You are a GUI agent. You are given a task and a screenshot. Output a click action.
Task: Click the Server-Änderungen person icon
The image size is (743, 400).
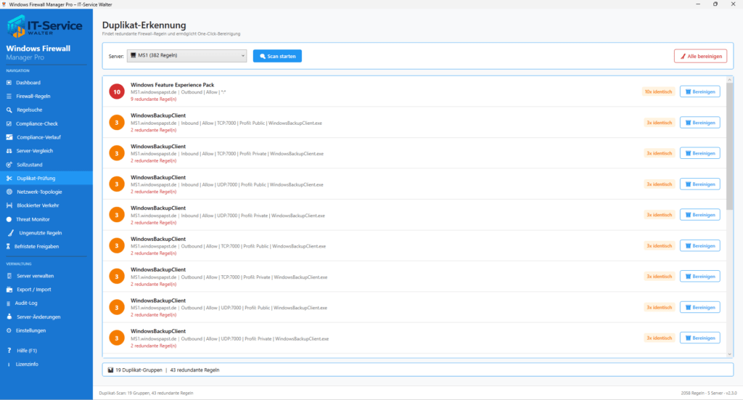pos(9,317)
